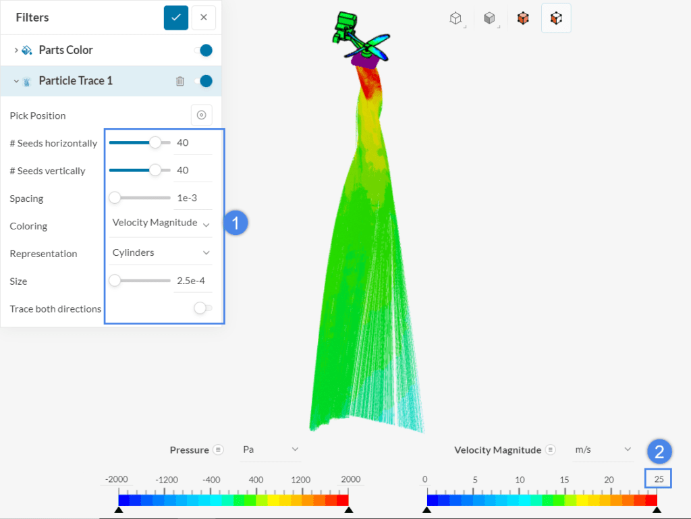The height and width of the screenshot is (519, 691).
Task: Apply filters with the checkmark button
Action: coord(176,18)
